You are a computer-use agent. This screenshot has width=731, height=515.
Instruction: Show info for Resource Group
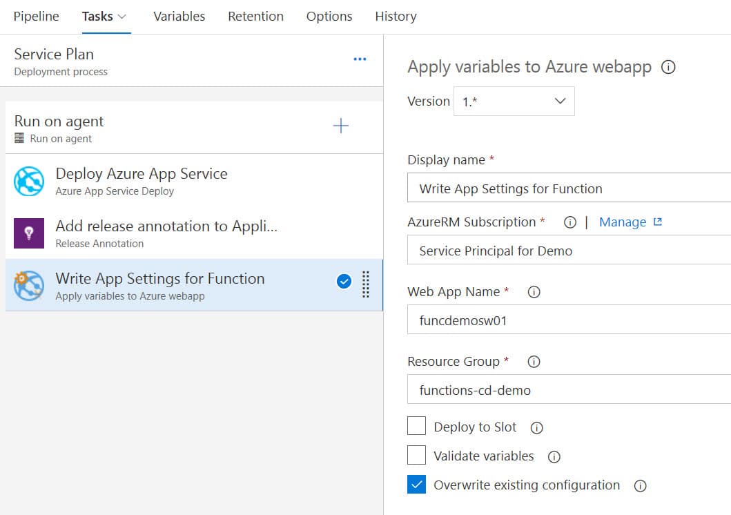pos(534,362)
